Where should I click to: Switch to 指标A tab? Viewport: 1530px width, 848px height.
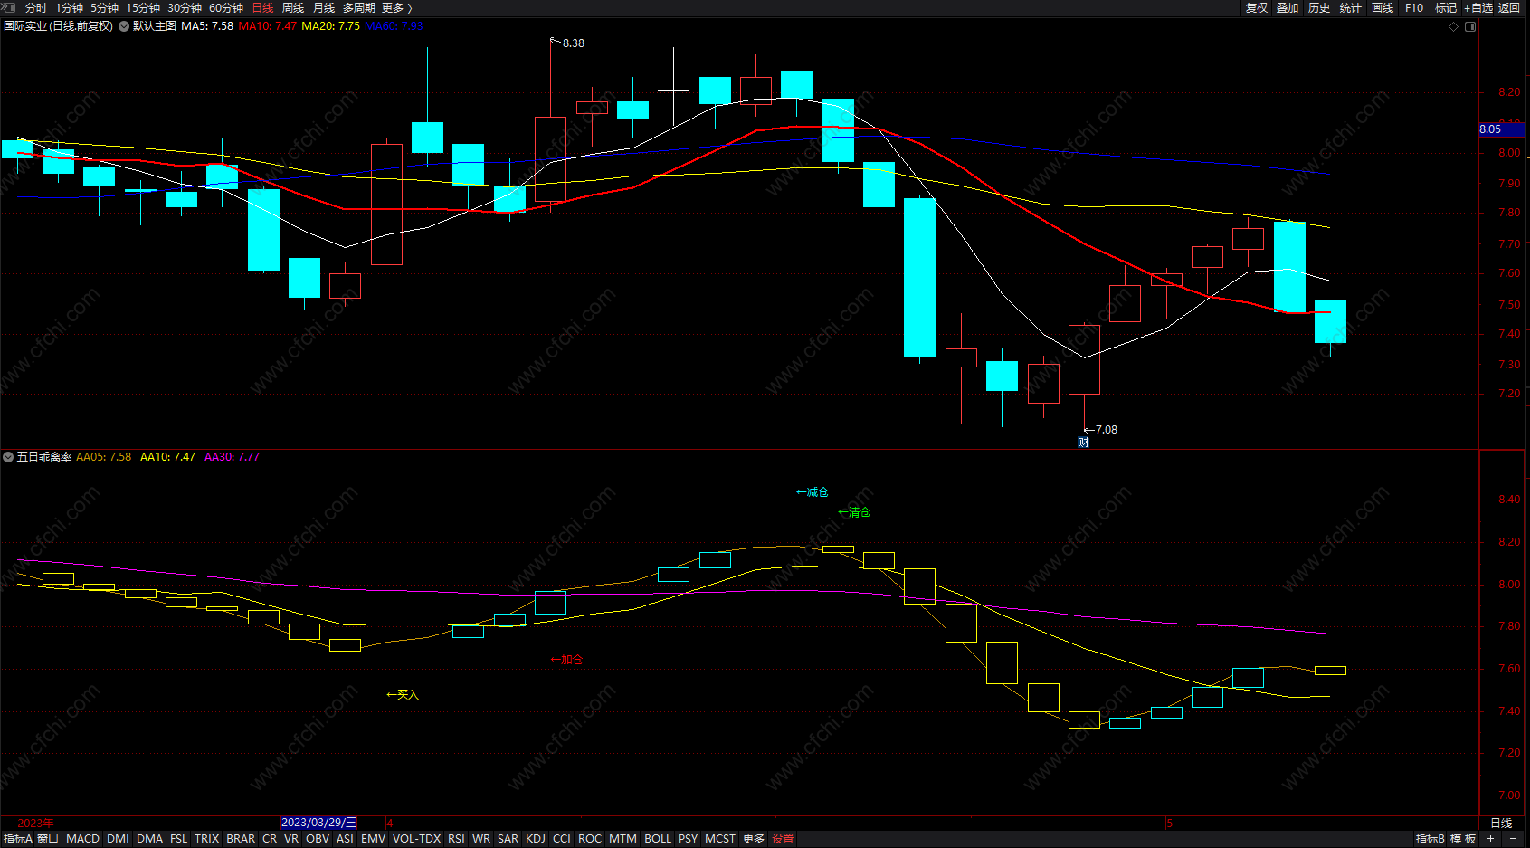(x=17, y=839)
